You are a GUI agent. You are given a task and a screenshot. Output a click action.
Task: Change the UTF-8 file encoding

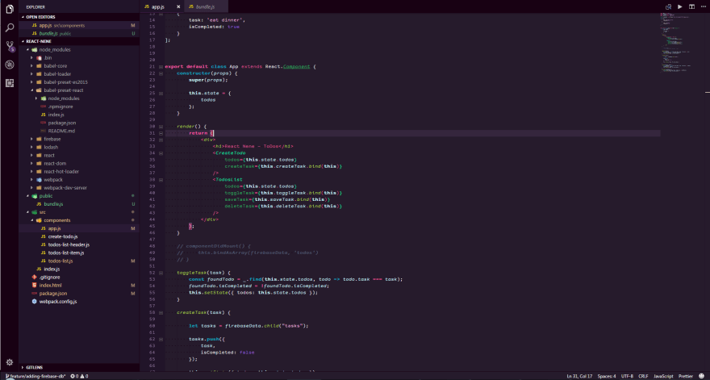point(627,377)
